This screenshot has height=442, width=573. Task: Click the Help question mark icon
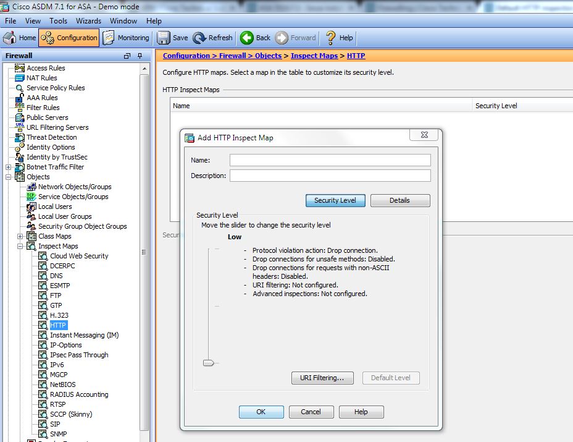click(x=330, y=38)
